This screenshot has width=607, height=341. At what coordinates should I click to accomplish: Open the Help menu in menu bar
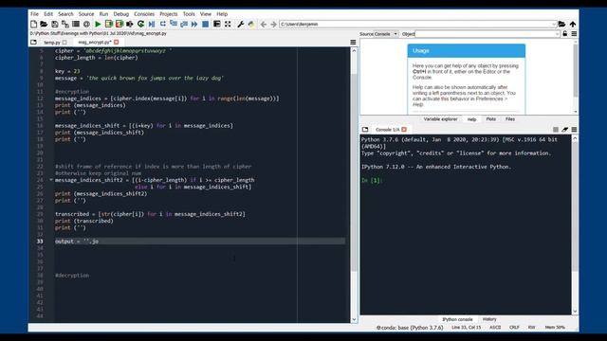[x=222, y=14]
